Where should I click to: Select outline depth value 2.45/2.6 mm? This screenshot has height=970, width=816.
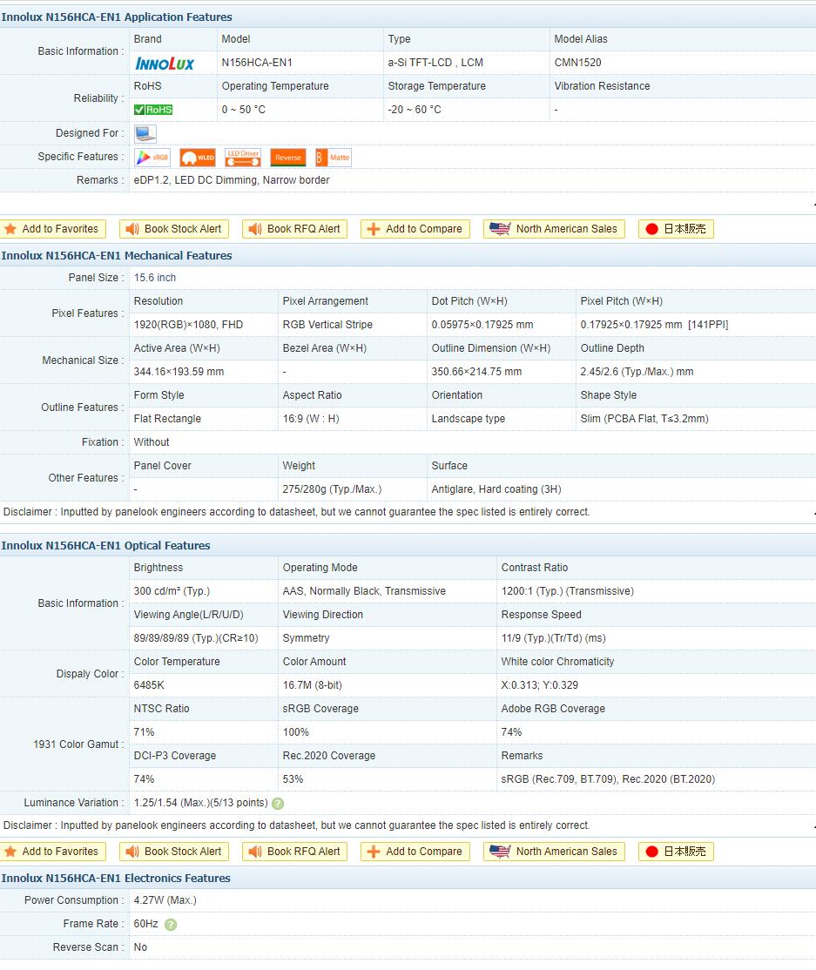[x=637, y=372]
